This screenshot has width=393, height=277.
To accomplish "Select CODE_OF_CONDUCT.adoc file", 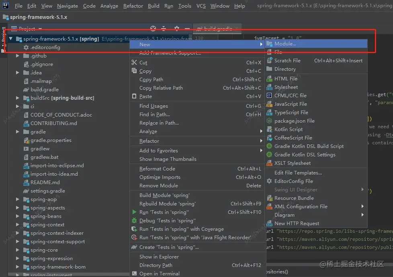I will [x=61, y=115].
